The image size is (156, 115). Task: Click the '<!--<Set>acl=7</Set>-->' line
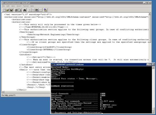tap(41, 57)
